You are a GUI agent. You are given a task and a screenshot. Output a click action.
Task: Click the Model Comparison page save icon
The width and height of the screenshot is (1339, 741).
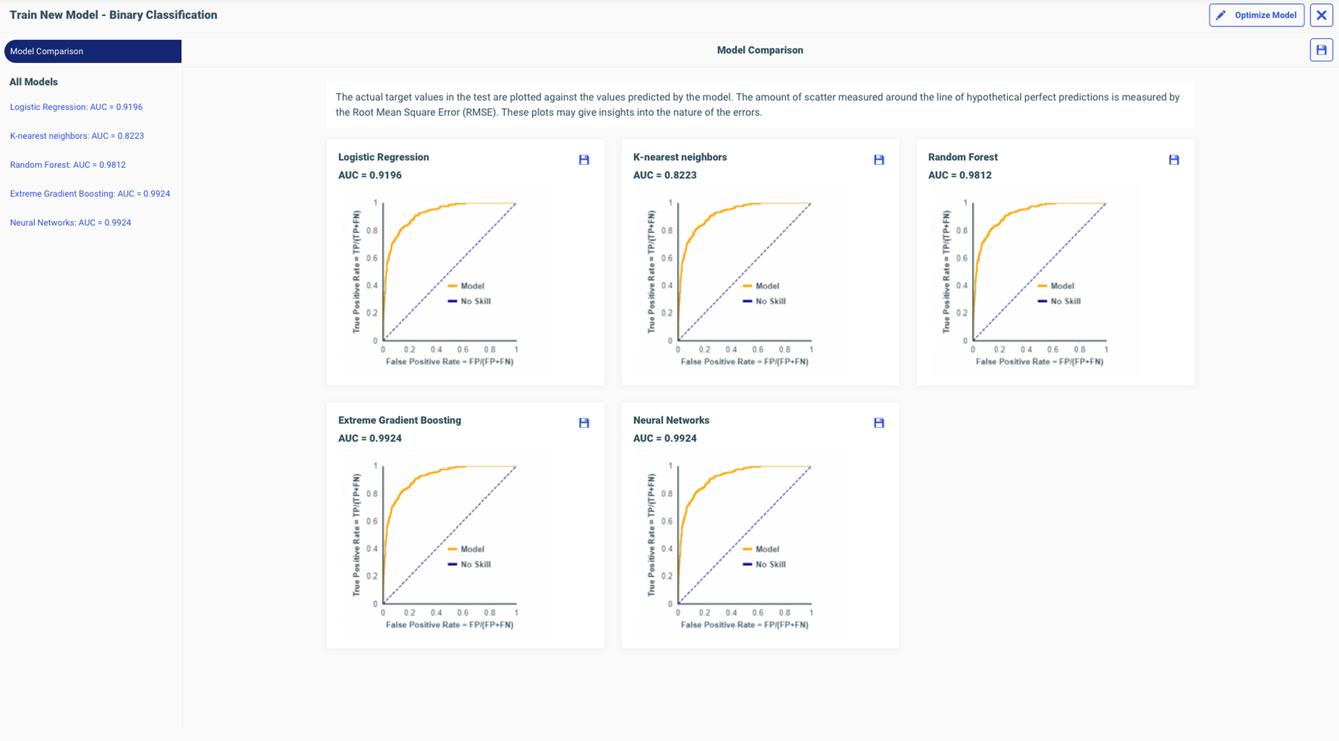1321,50
